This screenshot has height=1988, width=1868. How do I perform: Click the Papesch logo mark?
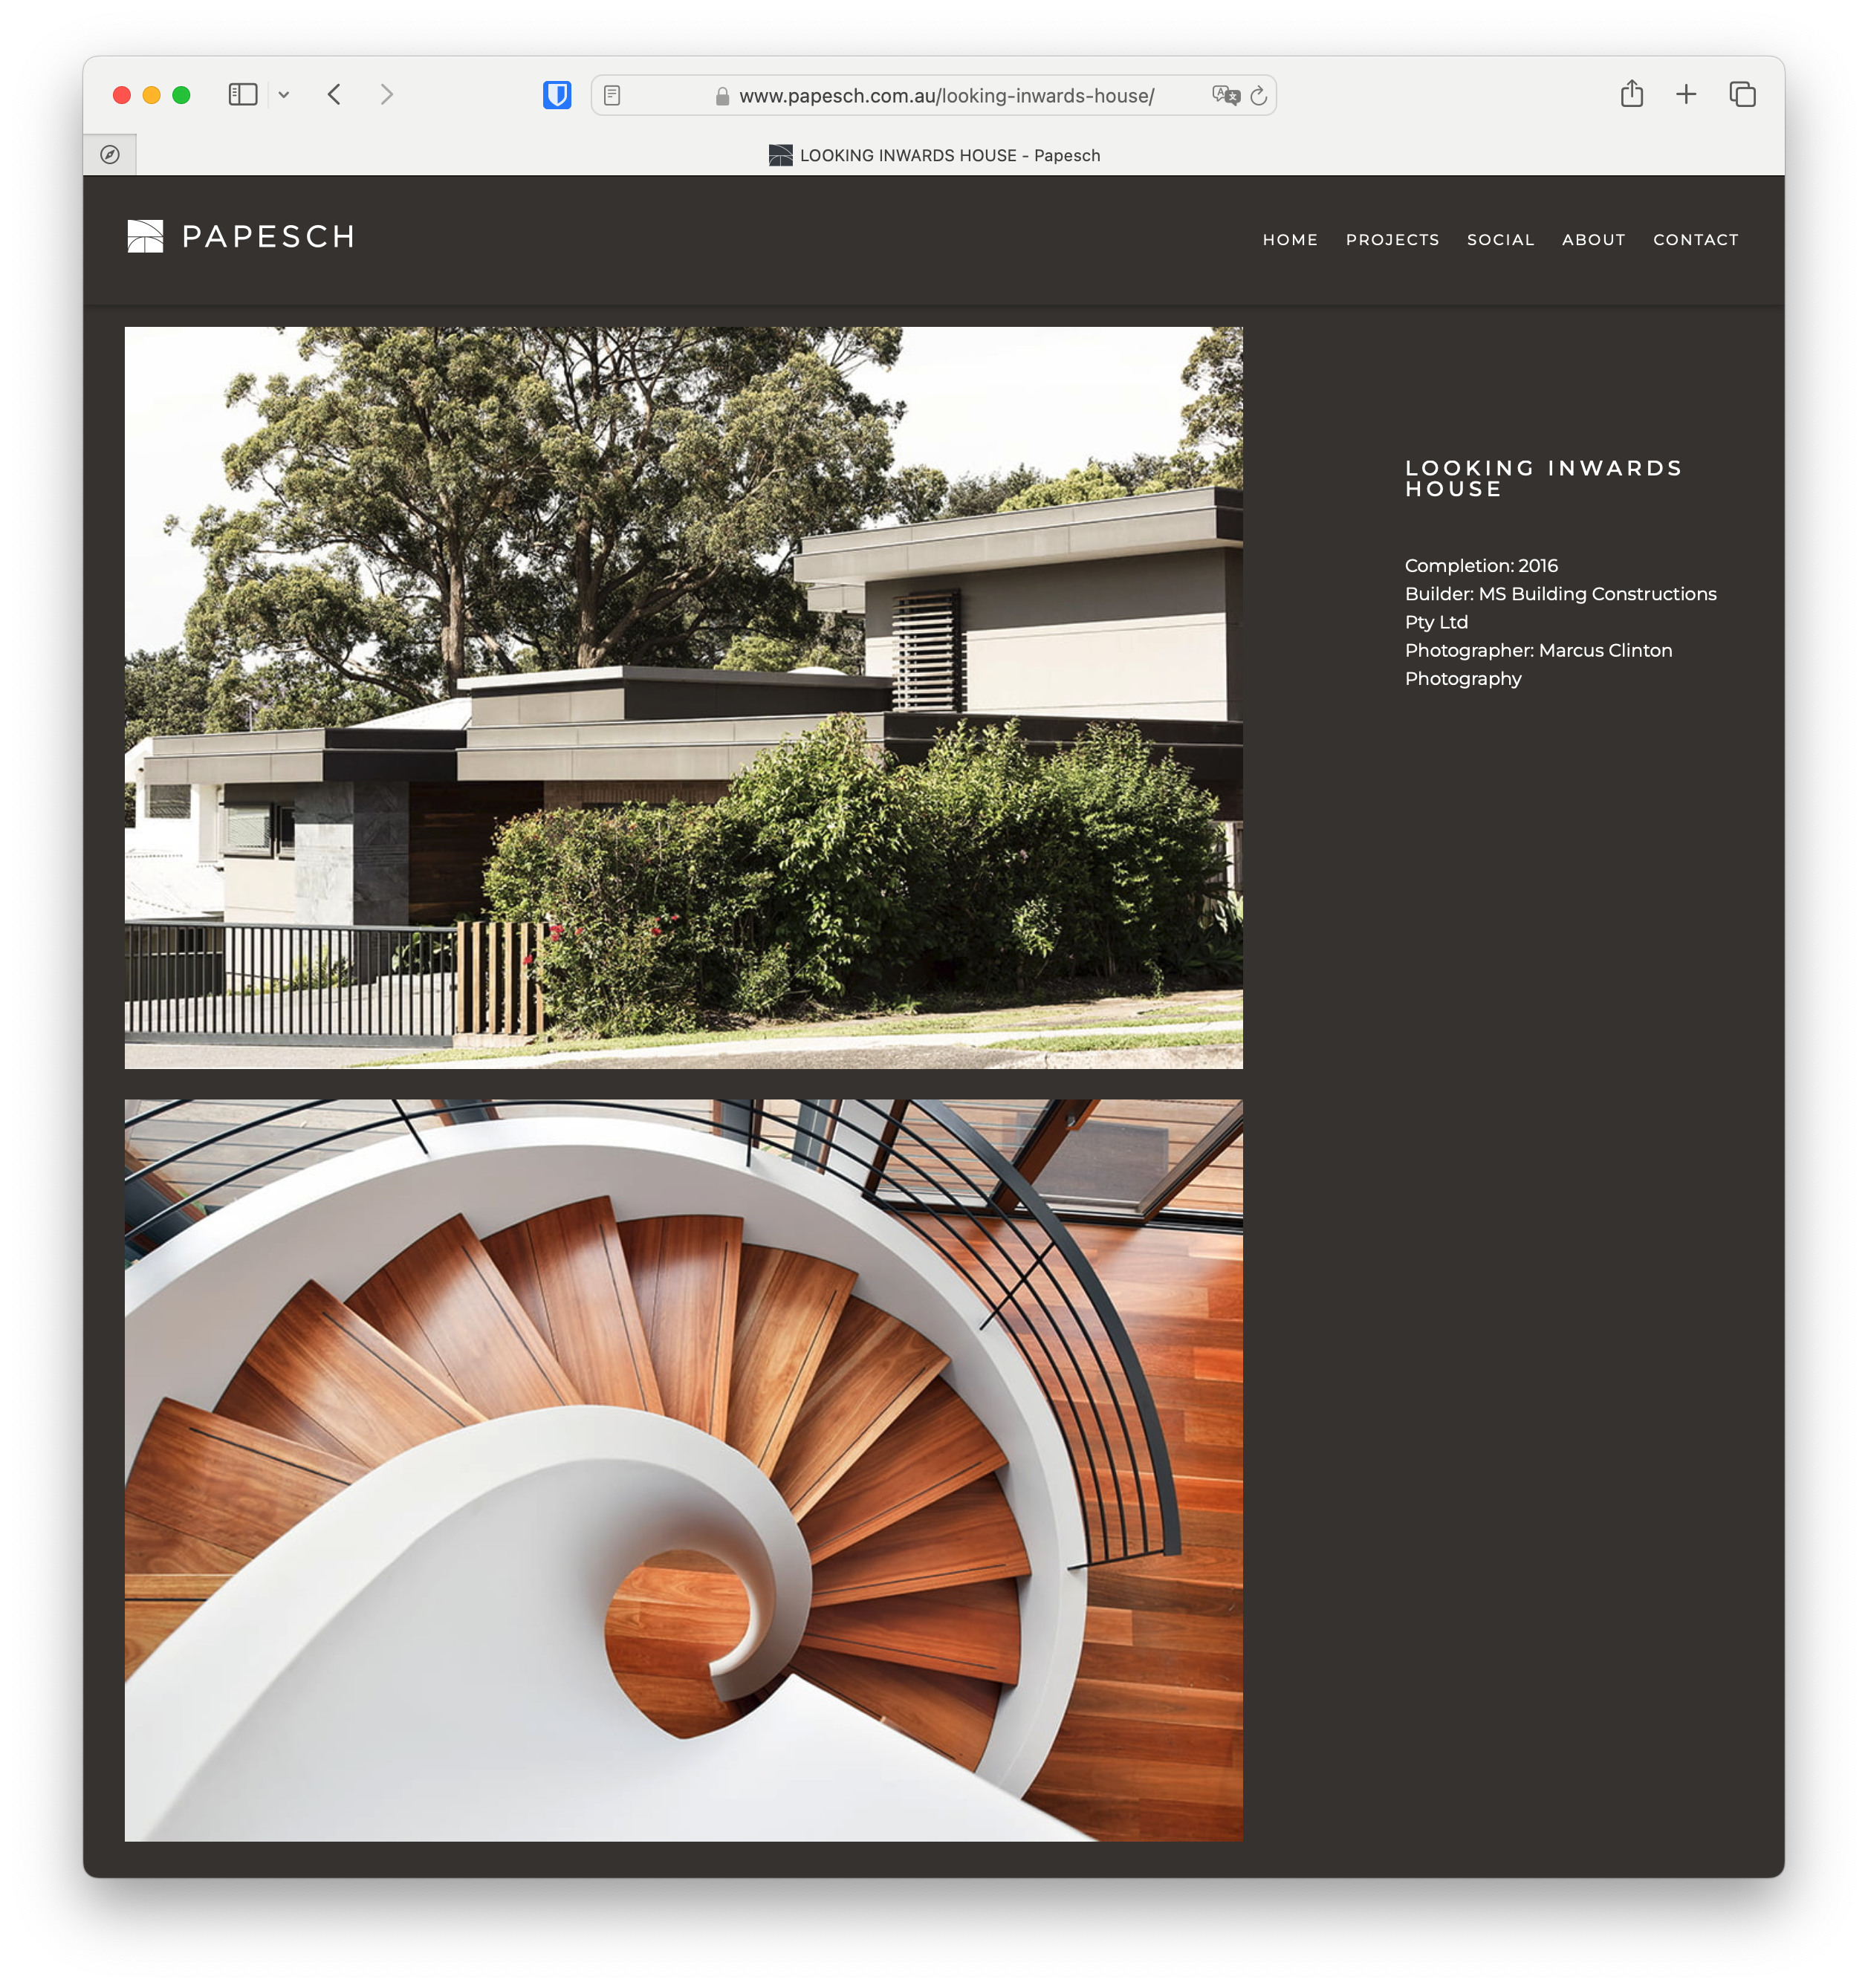[145, 237]
